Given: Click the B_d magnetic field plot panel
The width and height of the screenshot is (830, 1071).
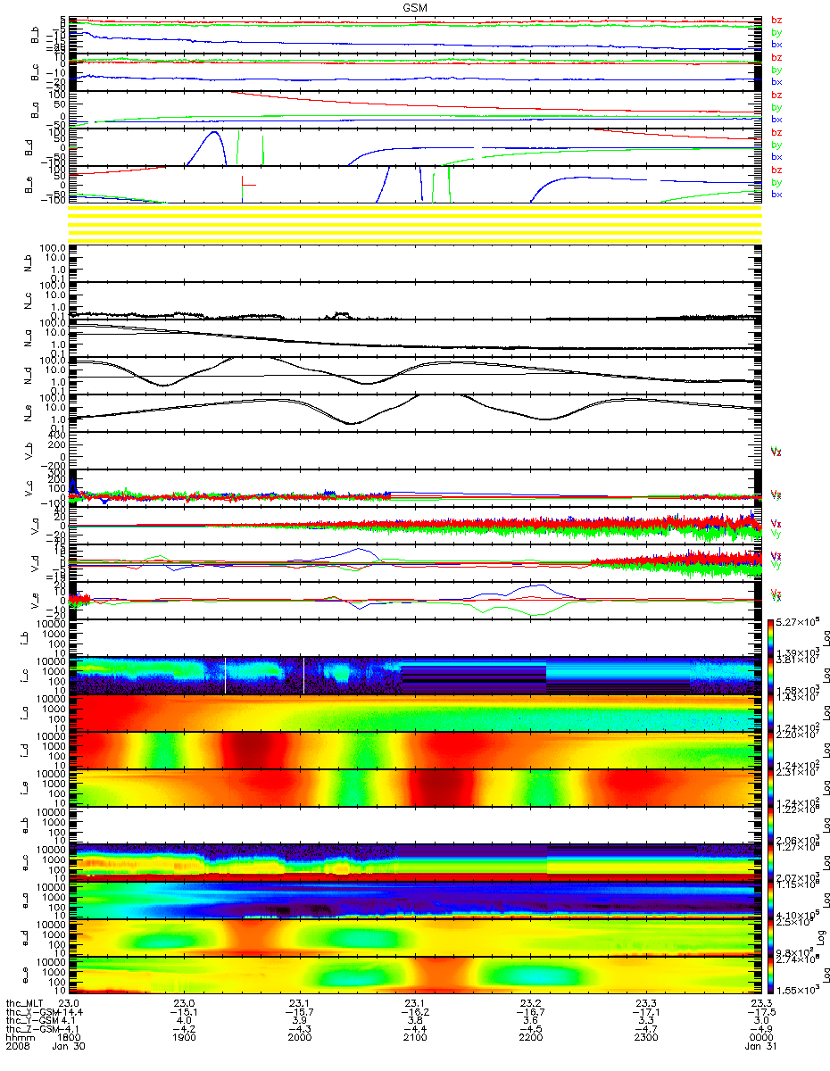Looking at the screenshot, I should click(x=415, y=147).
